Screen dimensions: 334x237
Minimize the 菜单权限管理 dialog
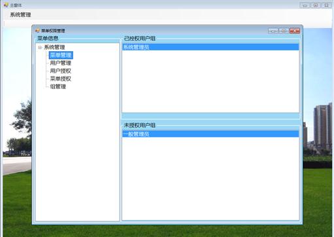pyautogui.click(x=273, y=31)
